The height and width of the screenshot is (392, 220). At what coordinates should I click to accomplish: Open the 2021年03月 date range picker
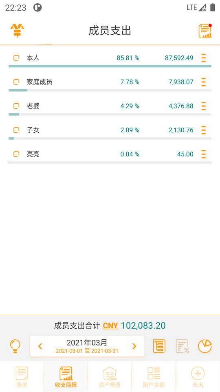coord(87,346)
